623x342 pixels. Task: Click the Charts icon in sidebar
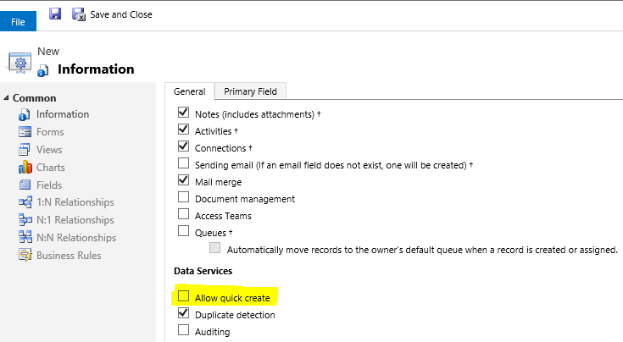tap(25, 168)
